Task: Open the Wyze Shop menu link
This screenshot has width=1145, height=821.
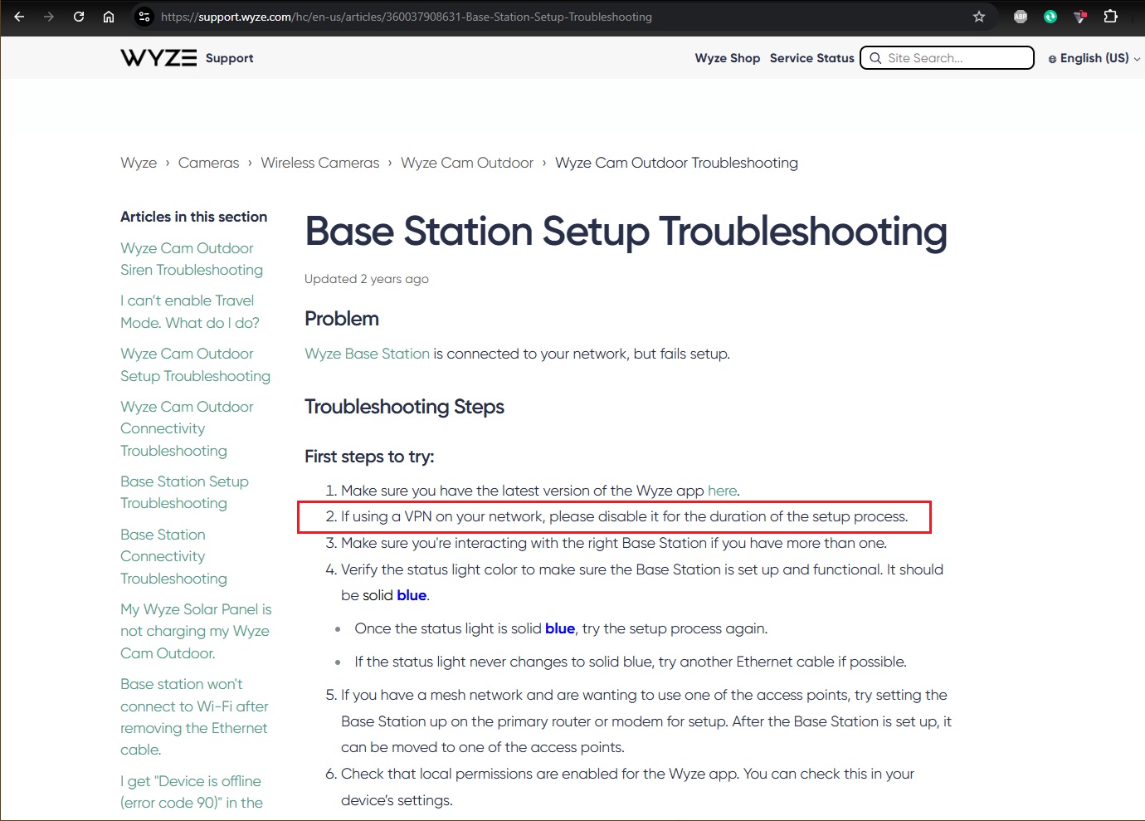Action: tap(728, 58)
